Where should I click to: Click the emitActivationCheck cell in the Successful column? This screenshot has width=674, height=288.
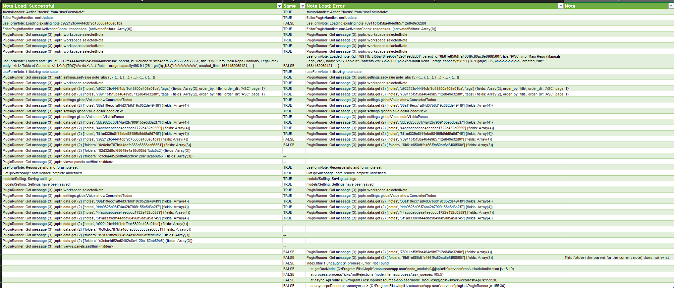(x=142, y=29)
